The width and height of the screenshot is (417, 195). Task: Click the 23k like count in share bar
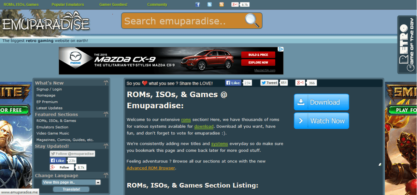pos(247,83)
